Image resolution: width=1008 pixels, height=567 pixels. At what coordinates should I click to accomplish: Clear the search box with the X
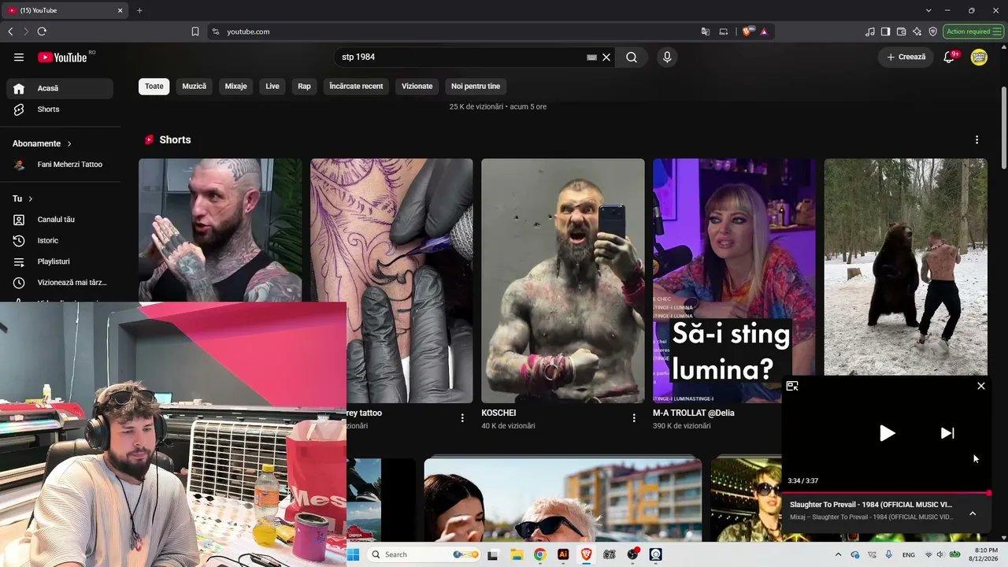coord(606,57)
